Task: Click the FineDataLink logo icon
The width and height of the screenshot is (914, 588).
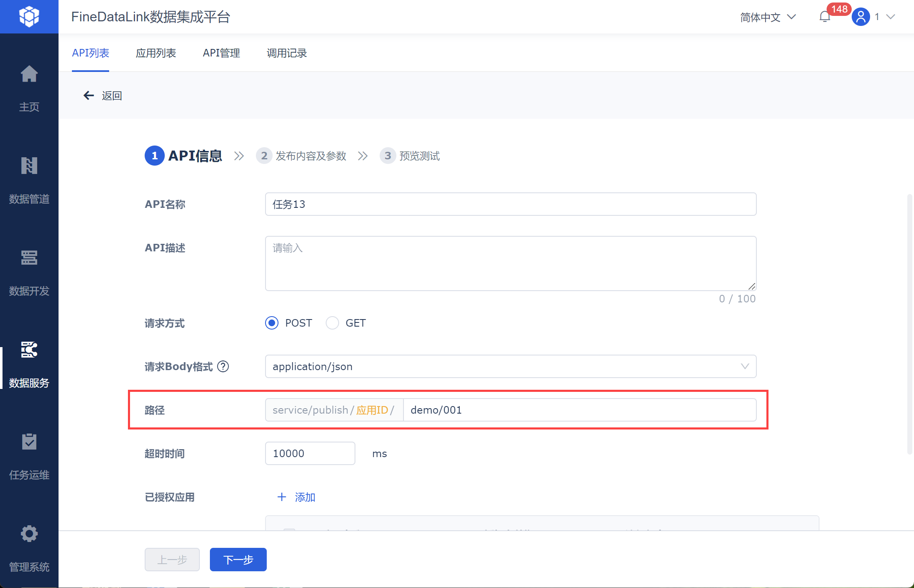Action: point(29,17)
